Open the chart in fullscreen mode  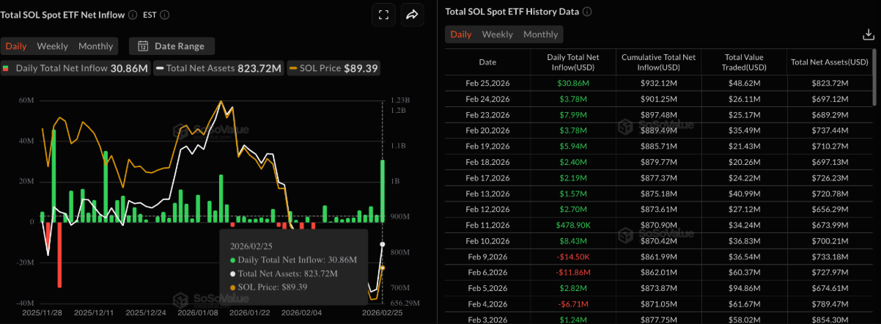click(x=383, y=15)
